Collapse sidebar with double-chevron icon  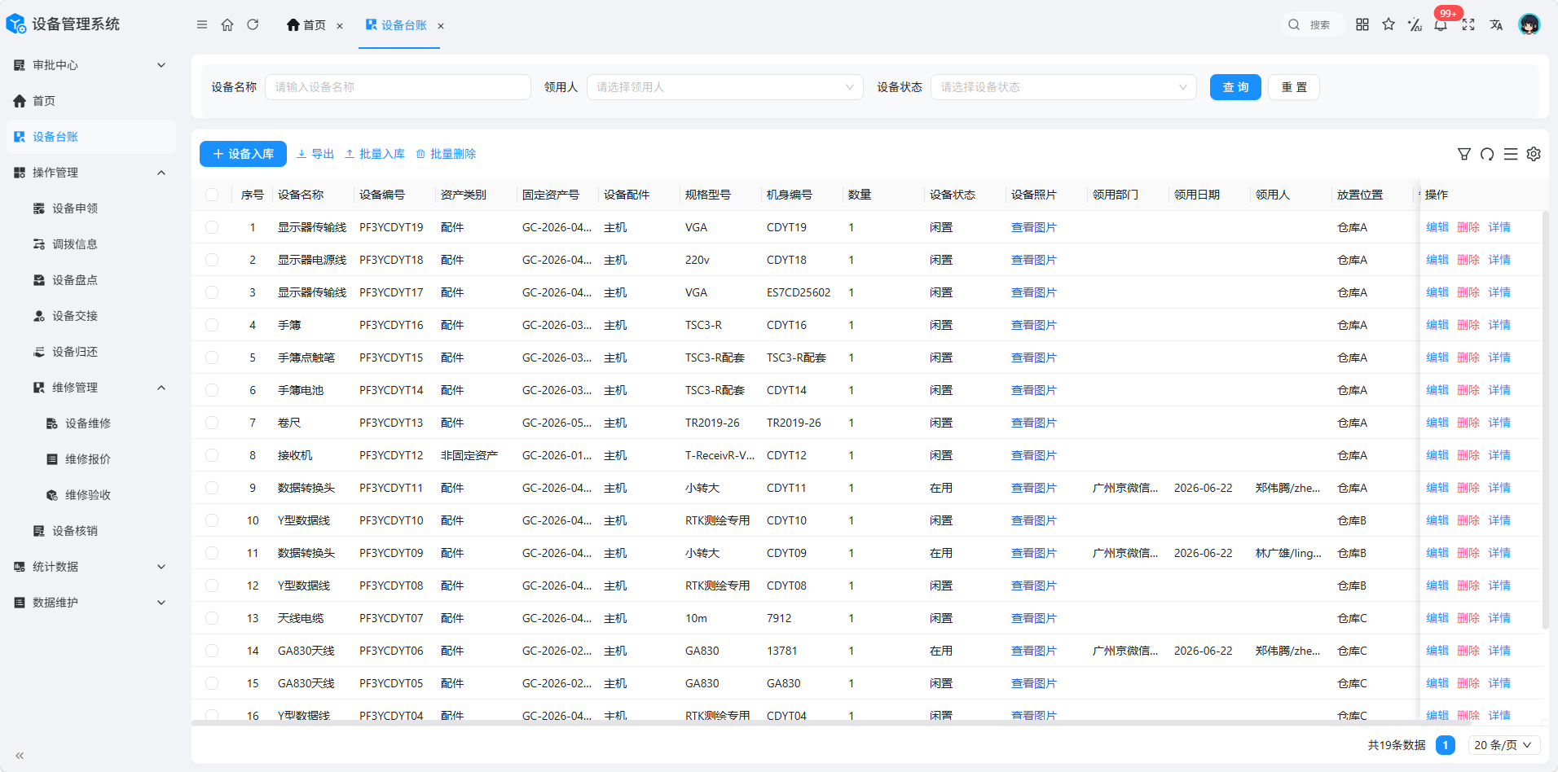pyautogui.click(x=20, y=756)
